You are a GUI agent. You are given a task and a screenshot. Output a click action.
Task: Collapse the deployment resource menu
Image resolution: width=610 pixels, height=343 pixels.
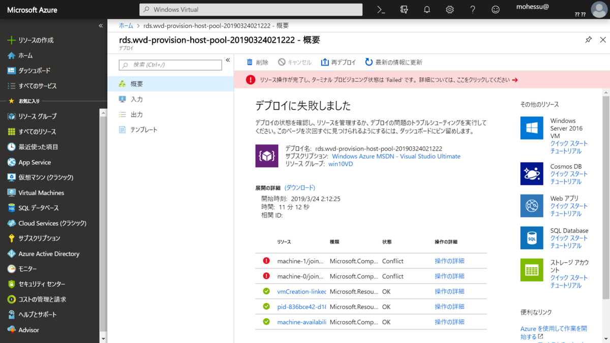(228, 60)
